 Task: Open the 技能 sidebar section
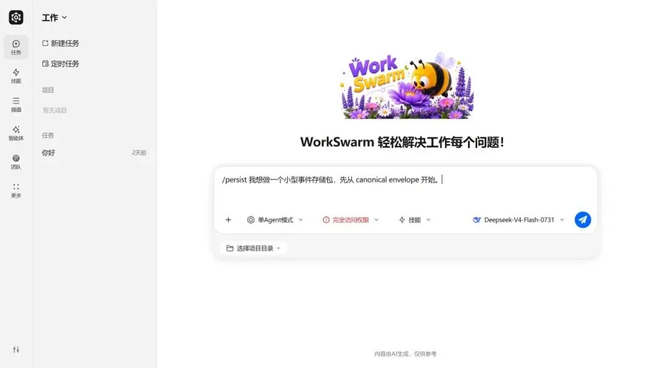[x=16, y=76]
